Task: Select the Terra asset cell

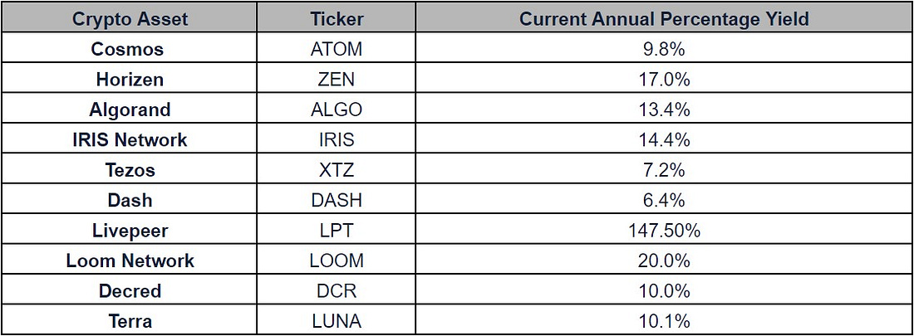Action: [130, 321]
